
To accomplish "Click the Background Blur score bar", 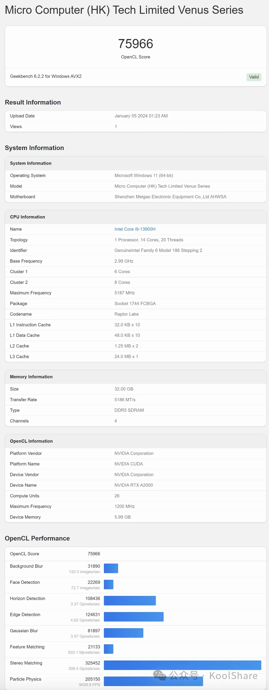I will pos(111,568).
